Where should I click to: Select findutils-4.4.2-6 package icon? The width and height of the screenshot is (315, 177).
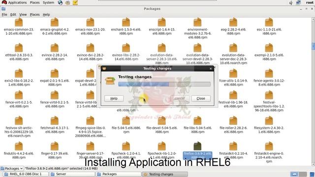(x=19, y=146)
